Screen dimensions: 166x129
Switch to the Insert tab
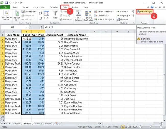(x=26, y=7)
